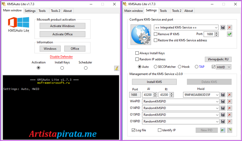Click the Disable Defender link
This screenshot has width=242, height=141.
pyautogui.click(x=61, y=57)
